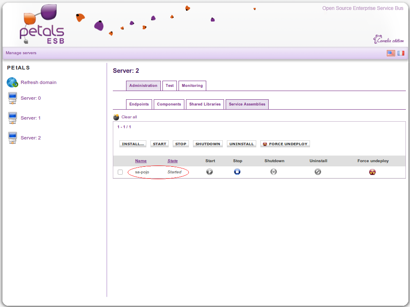Click the Force undeploy icon in sa-pojo row
The width and height of the screenshot is (410, 307).
click(372, 172)
